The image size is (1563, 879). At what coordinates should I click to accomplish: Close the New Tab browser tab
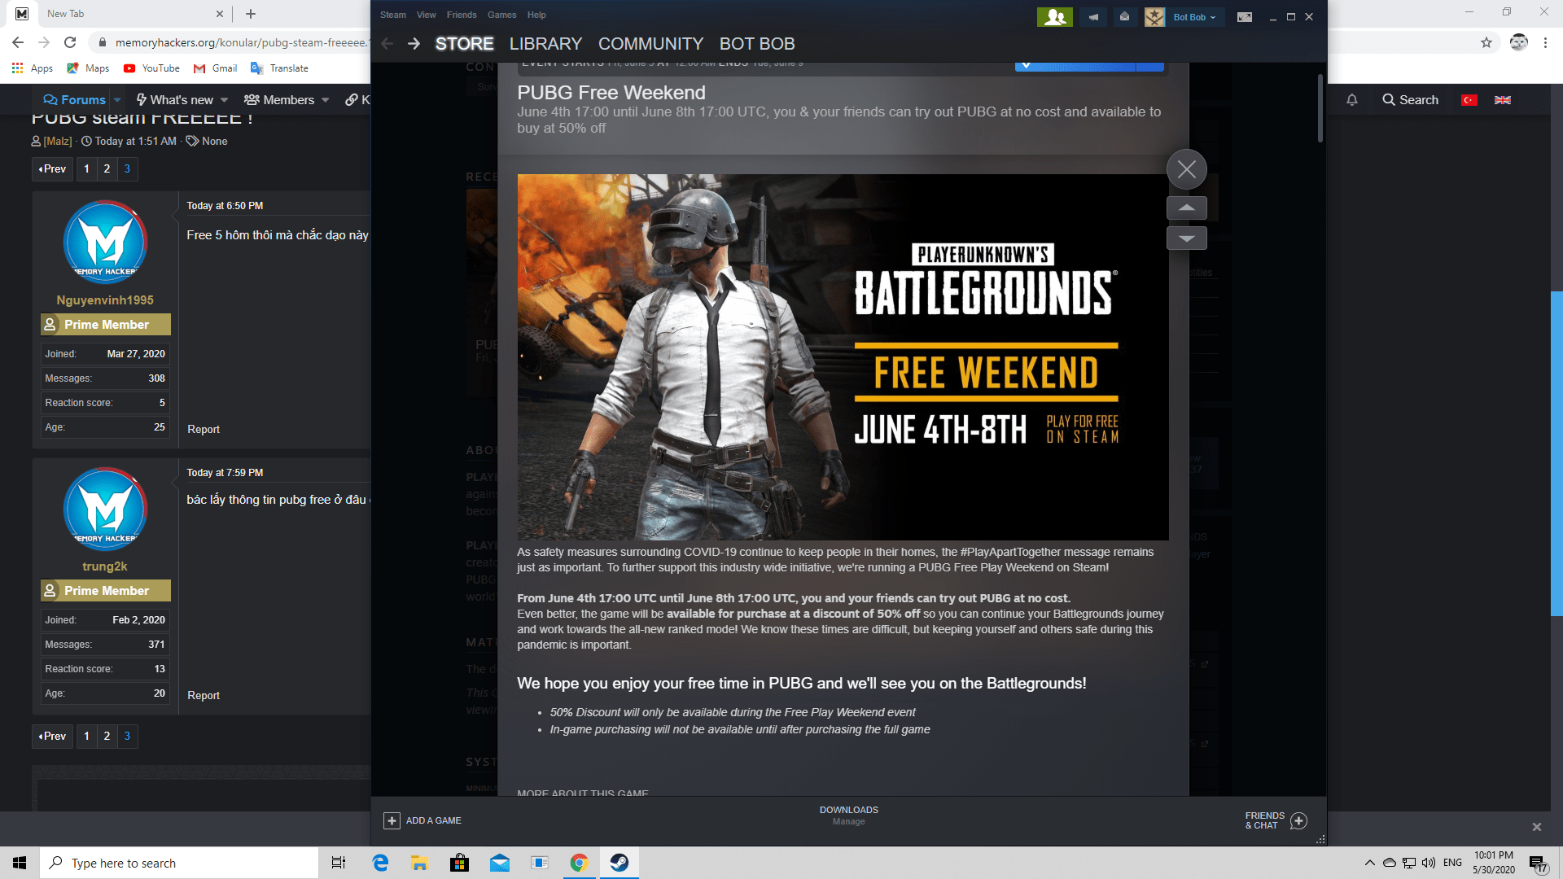click(x=220, y=14)
